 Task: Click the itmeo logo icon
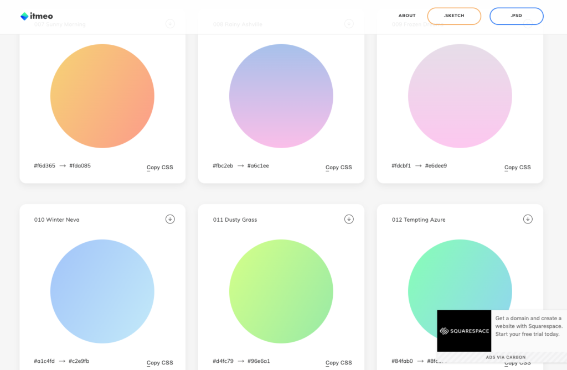(24, 17)
